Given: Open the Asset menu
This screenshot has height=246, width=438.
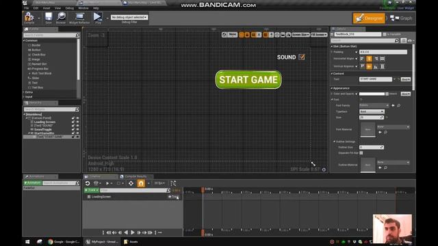Looking at the screenshot, I should click(47, 8).
